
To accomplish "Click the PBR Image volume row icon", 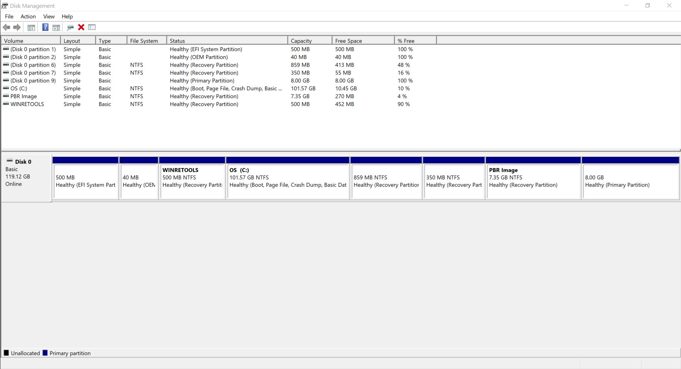I will tap(6, 96).
